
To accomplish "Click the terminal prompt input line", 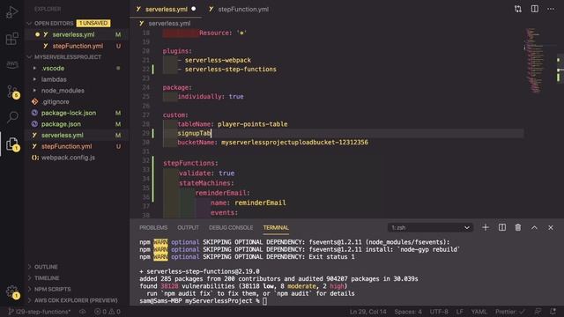I will (204, 301).
